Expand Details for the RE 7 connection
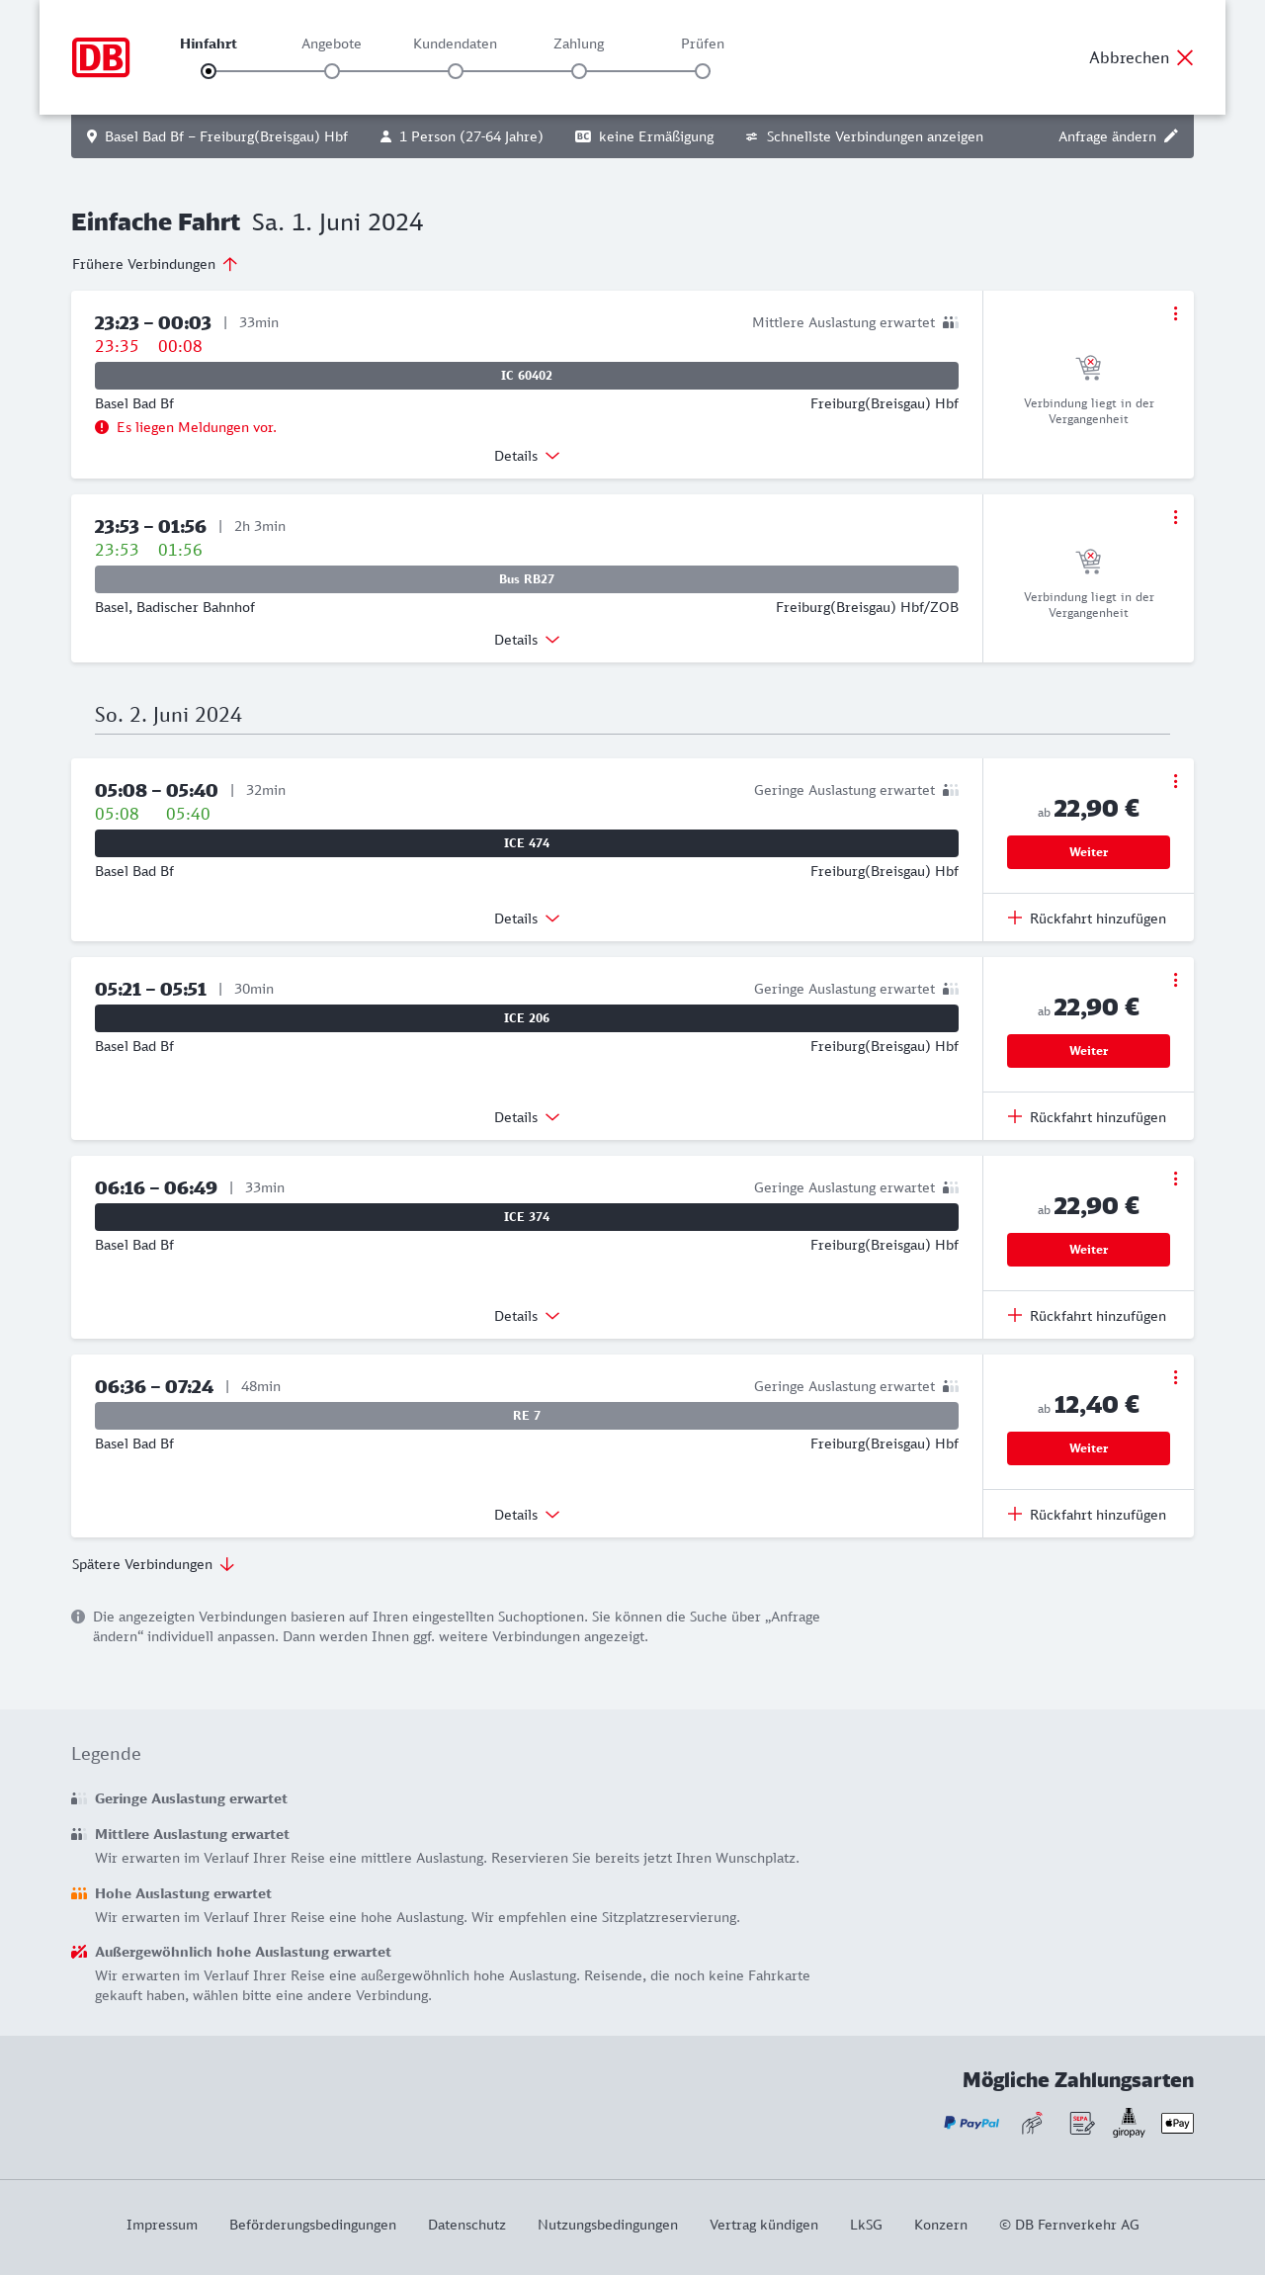The height and width of the screenshot is (2275, 1265). point(527,1515)
